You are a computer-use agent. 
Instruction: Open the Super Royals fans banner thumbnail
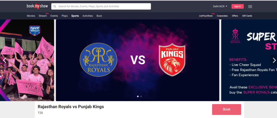(27, 60)
